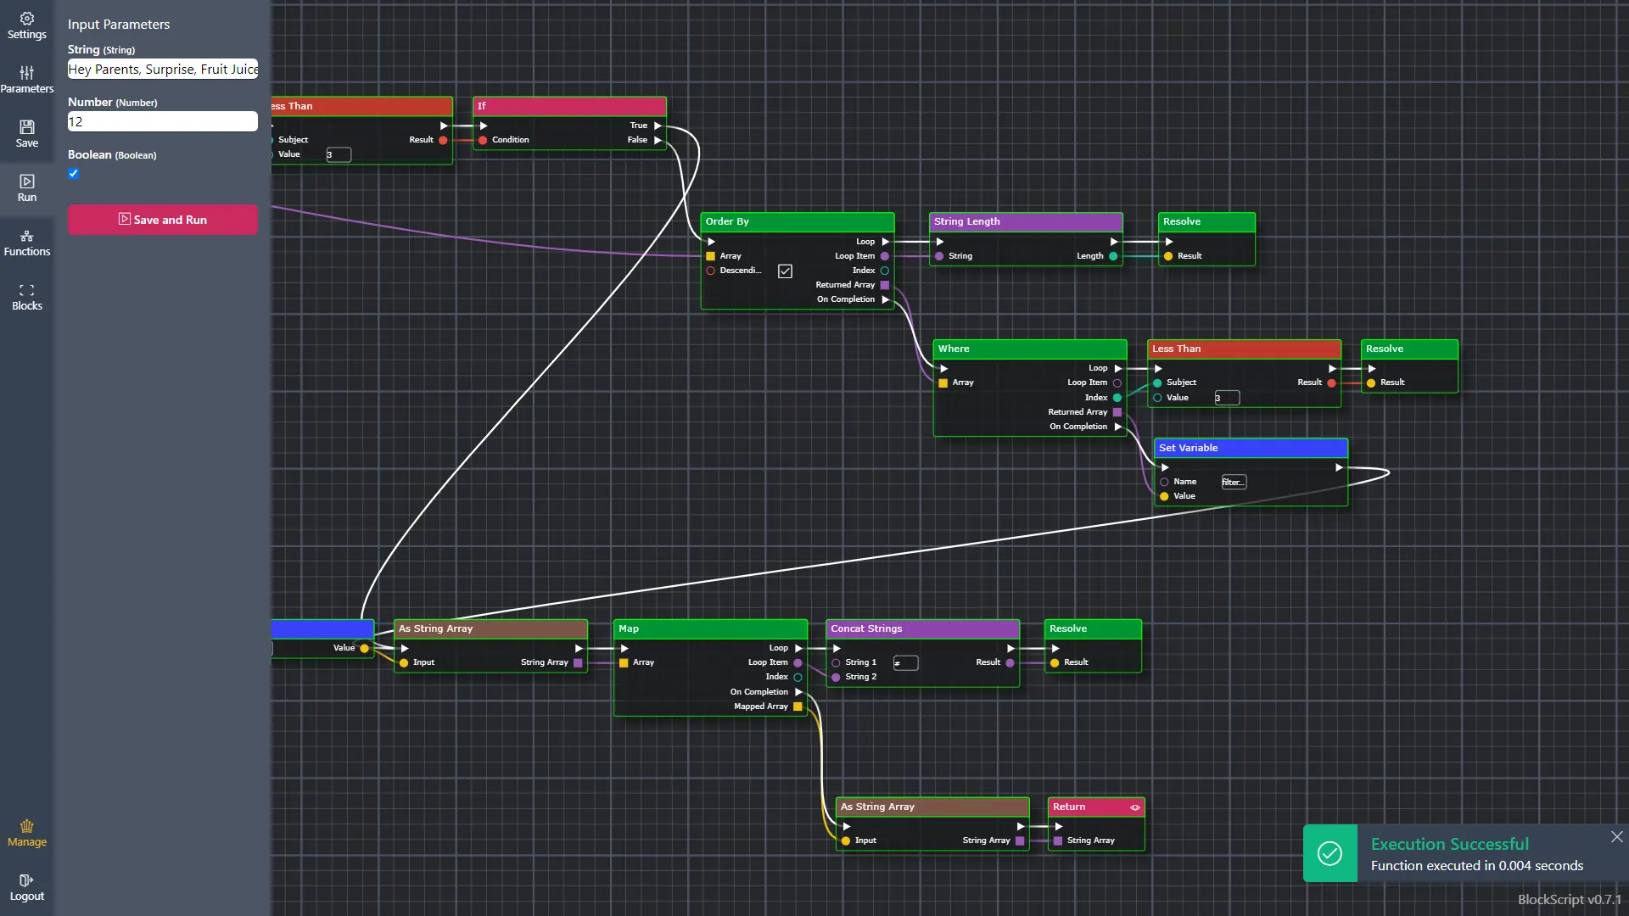1629x916 pixels.
Task: Edit the Set Variable Name field
Action: 1234,482
